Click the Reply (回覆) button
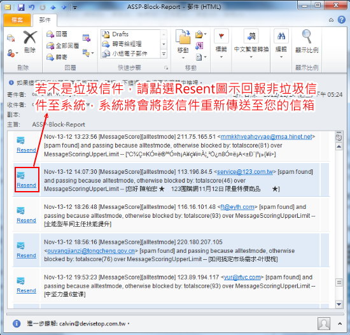This screenshot has width=350, height=335. pyautogui.click(x=57, y=34)
